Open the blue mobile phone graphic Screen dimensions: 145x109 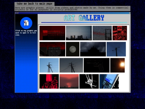tap(109, 81)
